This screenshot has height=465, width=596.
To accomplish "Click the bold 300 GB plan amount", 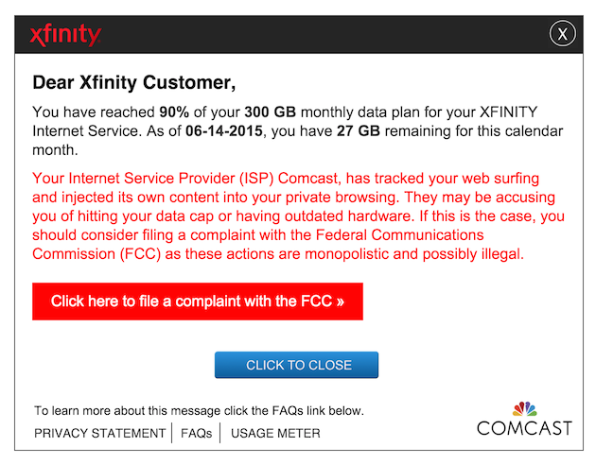I will [271, 112].
